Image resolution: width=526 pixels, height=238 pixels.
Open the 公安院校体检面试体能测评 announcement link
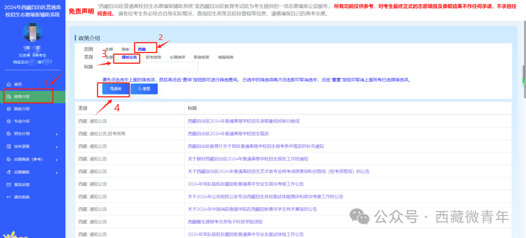click(265, 197)
